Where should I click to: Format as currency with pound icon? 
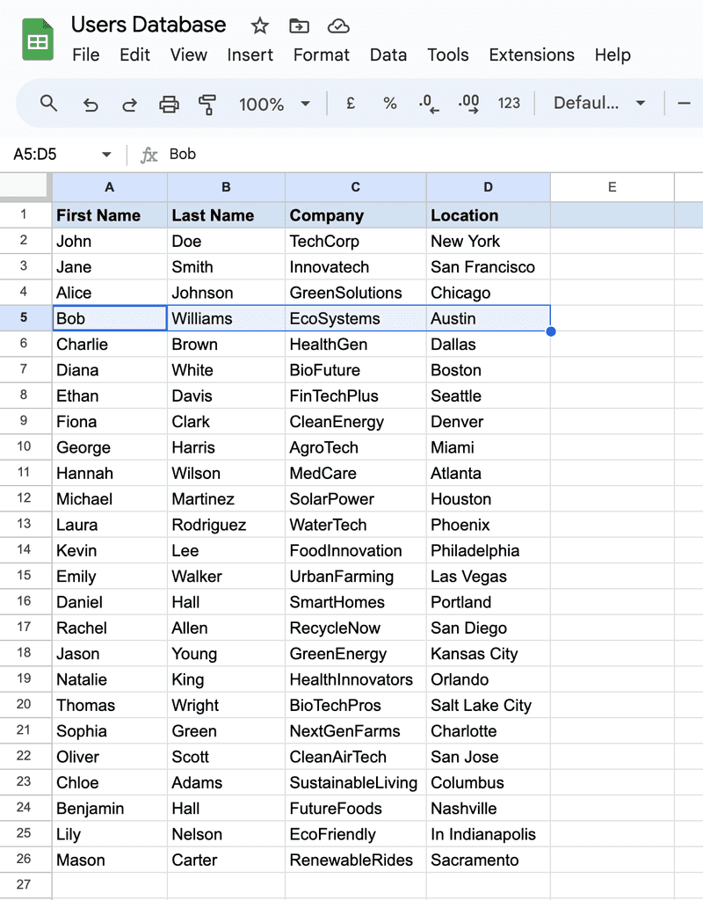click(351, 104)
